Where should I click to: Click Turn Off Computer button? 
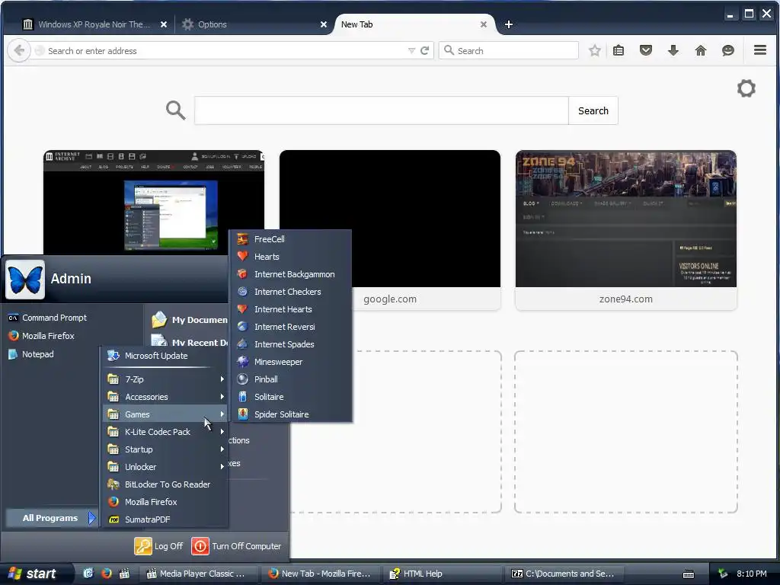point(236,546)
